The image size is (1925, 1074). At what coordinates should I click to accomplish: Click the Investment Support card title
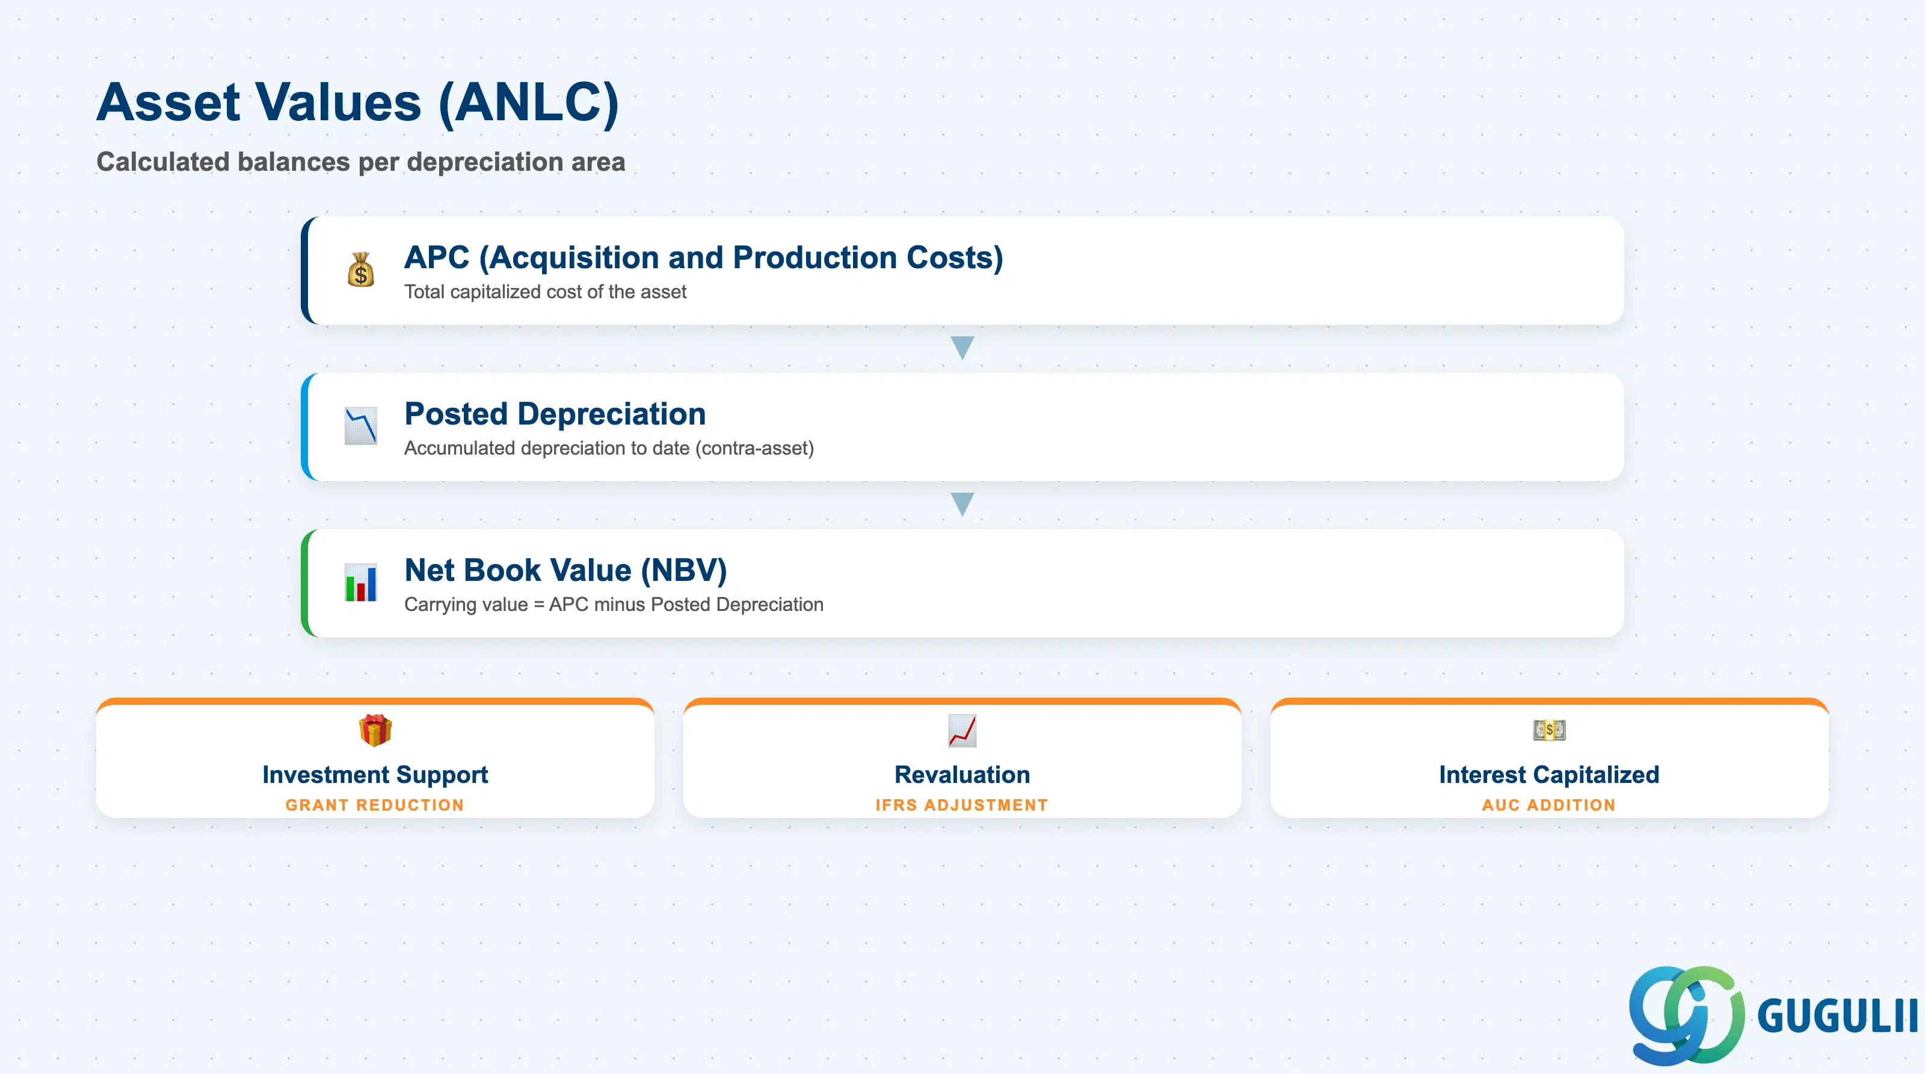pyautogui.click(x=375, y=775)
